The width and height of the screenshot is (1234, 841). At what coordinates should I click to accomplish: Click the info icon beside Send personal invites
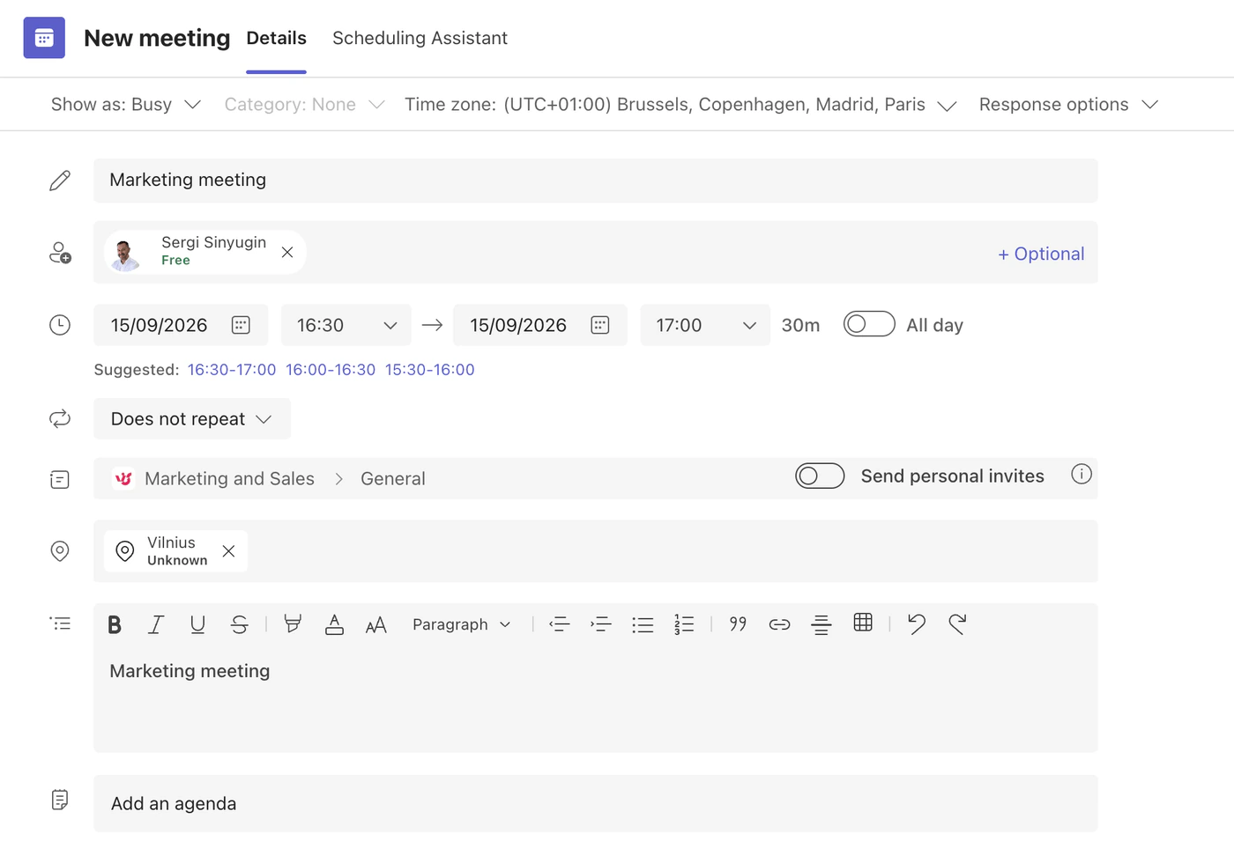click(x=1082, y=474)
